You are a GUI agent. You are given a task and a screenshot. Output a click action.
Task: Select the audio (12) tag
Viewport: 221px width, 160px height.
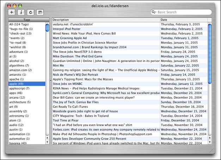click(x=27, y=125)
